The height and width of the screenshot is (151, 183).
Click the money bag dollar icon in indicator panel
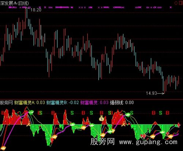tap(101, 118)
